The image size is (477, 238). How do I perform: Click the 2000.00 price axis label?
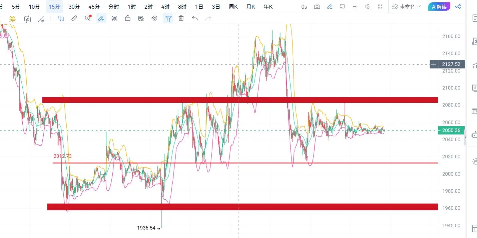(451, 174)
